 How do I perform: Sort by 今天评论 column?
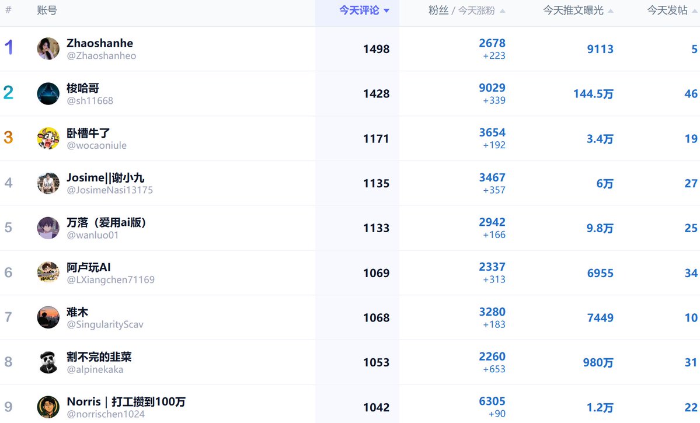(x=364, y=11)
